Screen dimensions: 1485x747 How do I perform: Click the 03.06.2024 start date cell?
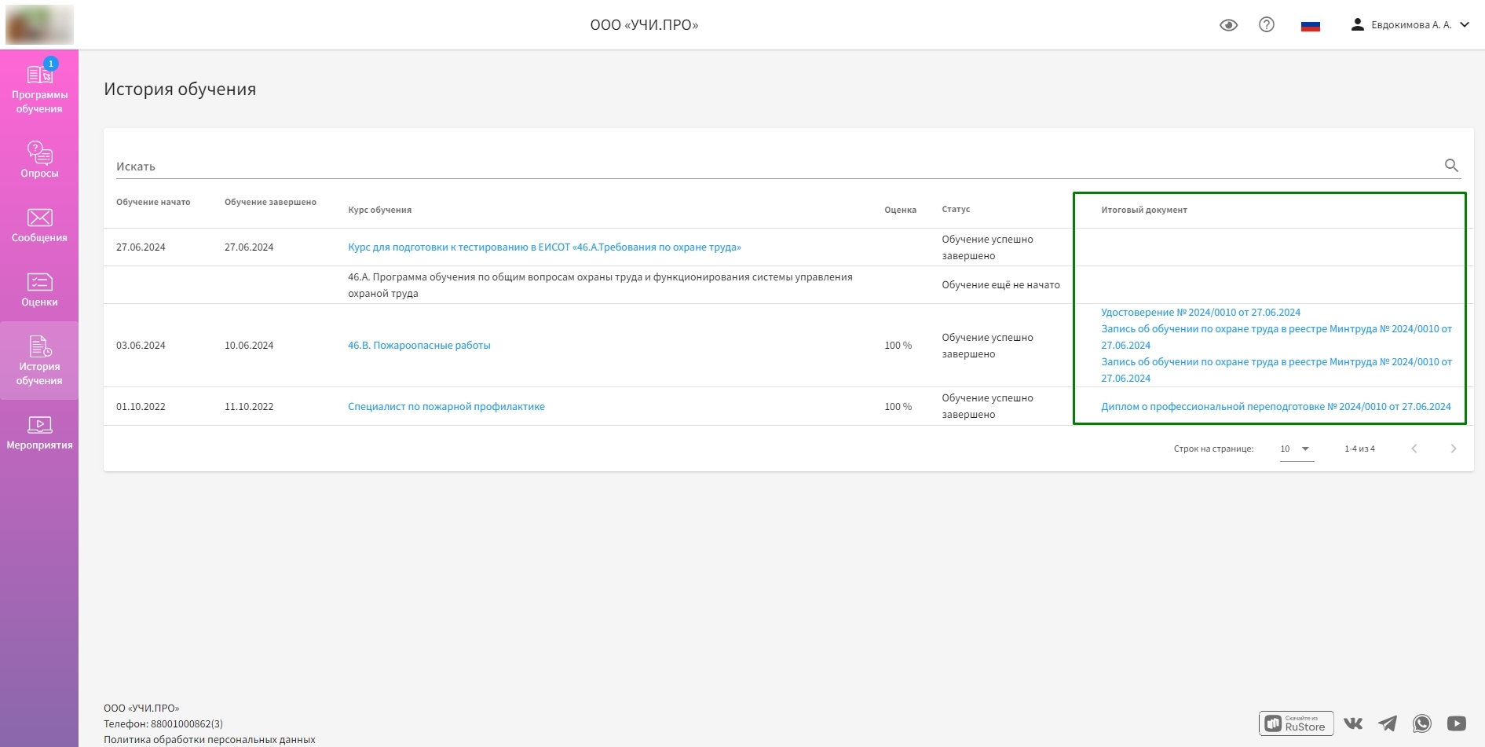pyautogui.click(x=141, y=345)
